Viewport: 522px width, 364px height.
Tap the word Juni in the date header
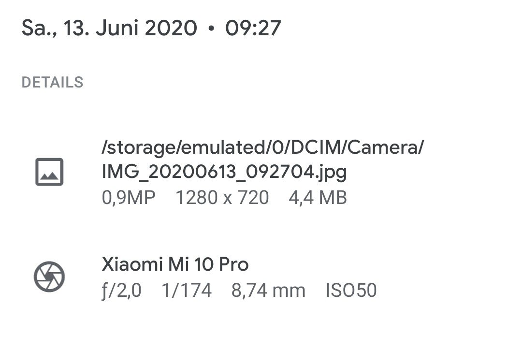[x=117, y=28]
